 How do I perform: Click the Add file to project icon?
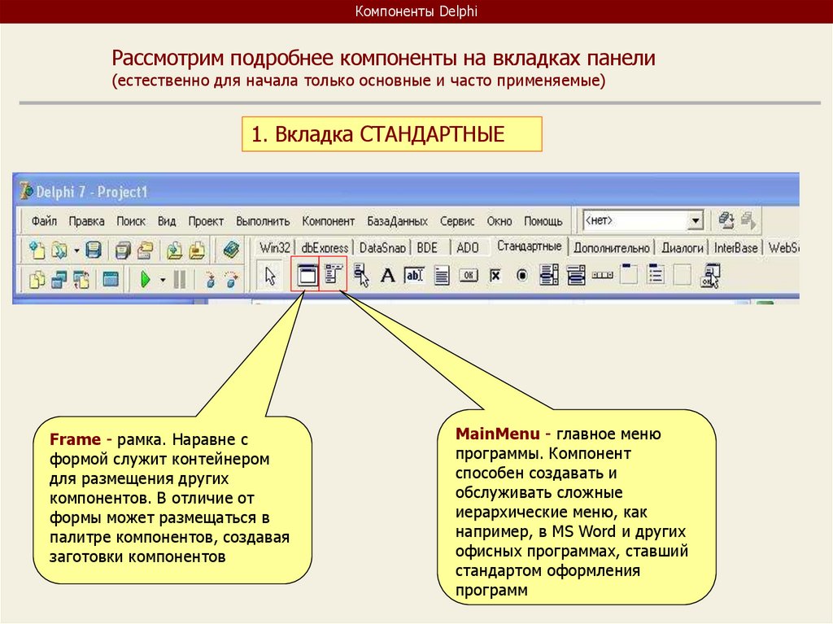174,249
